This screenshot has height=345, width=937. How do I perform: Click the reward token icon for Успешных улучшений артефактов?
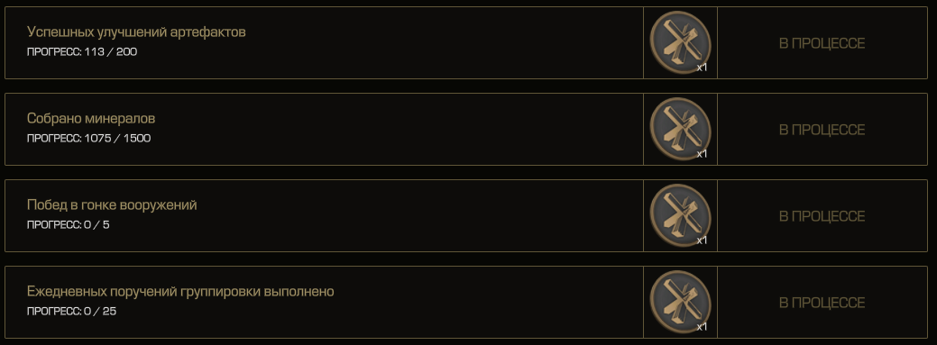click(x=680, y=41)
